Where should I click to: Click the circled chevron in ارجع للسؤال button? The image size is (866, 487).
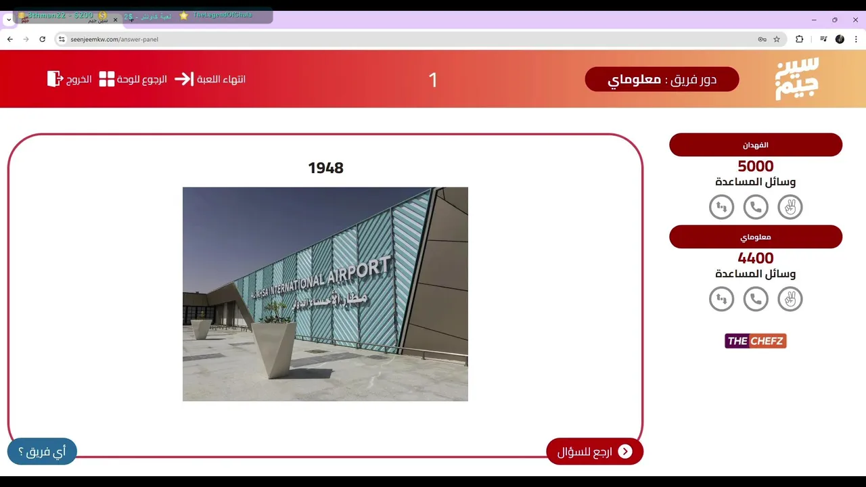(x=625, y=452)
